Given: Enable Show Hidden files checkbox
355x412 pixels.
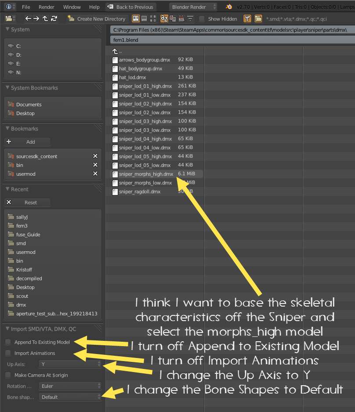Looking at the screenshot, I should [202, 18].
